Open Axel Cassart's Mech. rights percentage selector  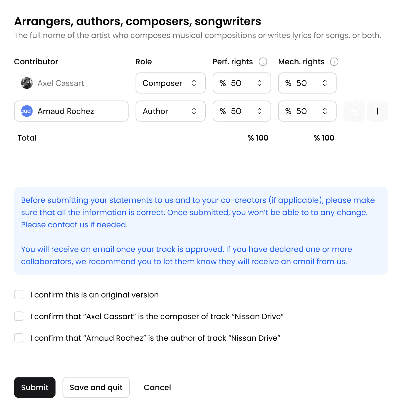click(x=307, y=83)
